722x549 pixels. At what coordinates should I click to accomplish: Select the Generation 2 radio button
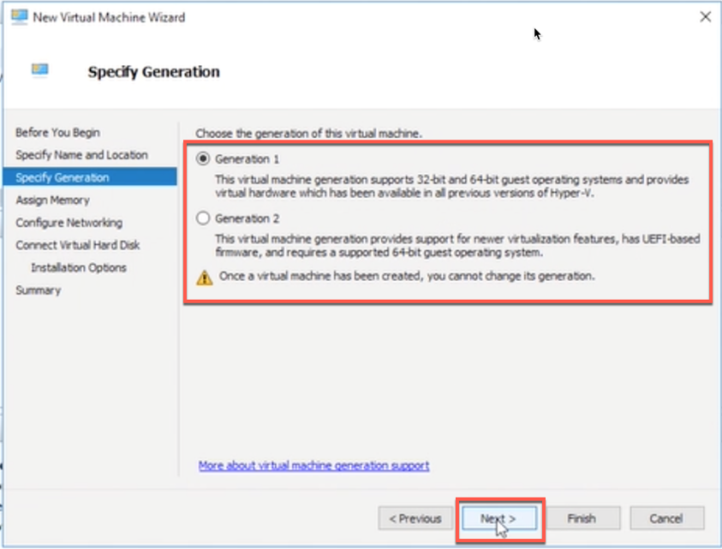point(203,218)
